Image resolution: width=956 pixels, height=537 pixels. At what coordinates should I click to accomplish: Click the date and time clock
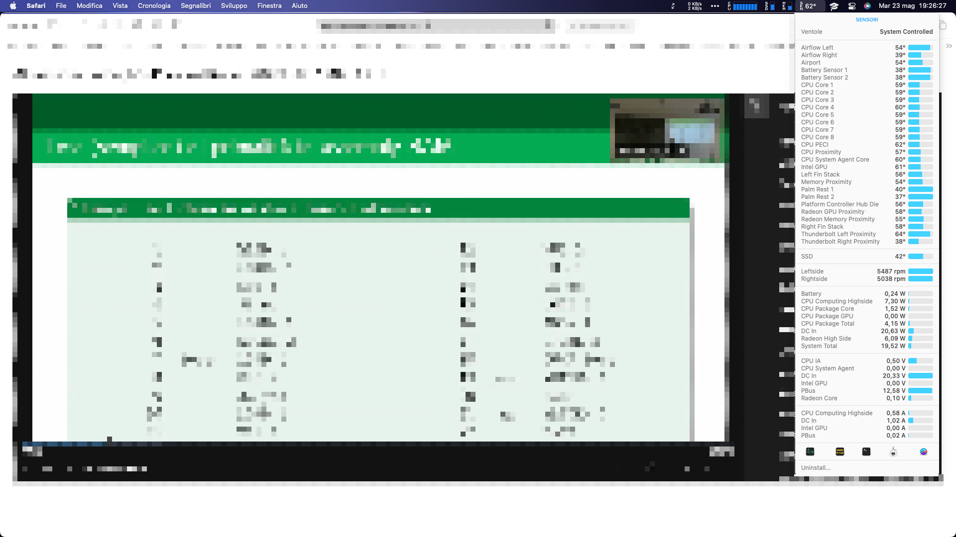(x=912, y=6)
